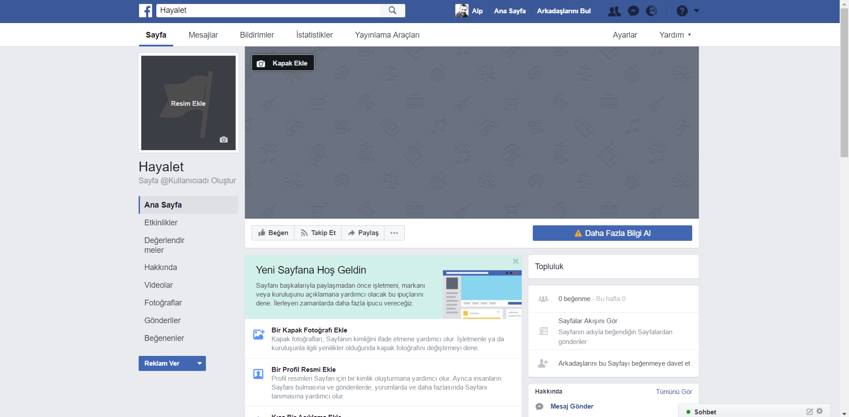Expand the Reklam Ver dropdown arrow
This screenshot has width=849, height=417.
click(200, 363)
